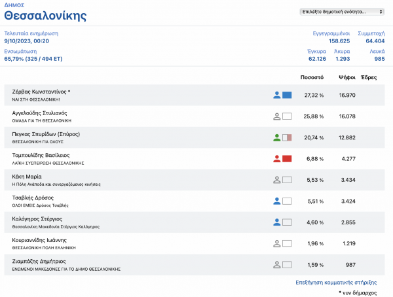This screenshot has height=297, width=393.
Task: Click the blue person icon for Καλόγηρος Στέργιος
Action: click(x=276, y=222)
